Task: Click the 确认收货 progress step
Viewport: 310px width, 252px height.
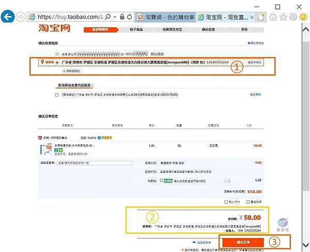Action: pyautogui.click(x=208, y=29)
